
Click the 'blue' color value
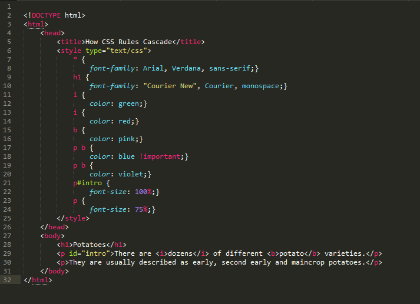coord(127,156)
